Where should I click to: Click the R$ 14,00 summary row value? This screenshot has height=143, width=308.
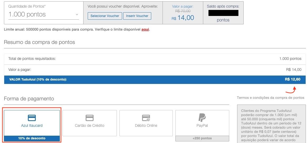[x=294, y=70]
